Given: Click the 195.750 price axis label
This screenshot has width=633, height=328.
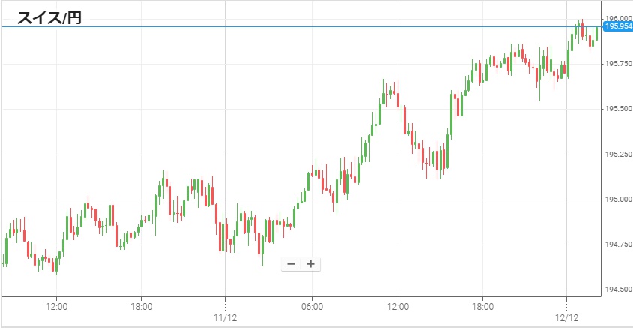Looking at the screenshot, I should pyautogui.click(x=618, y=64).
